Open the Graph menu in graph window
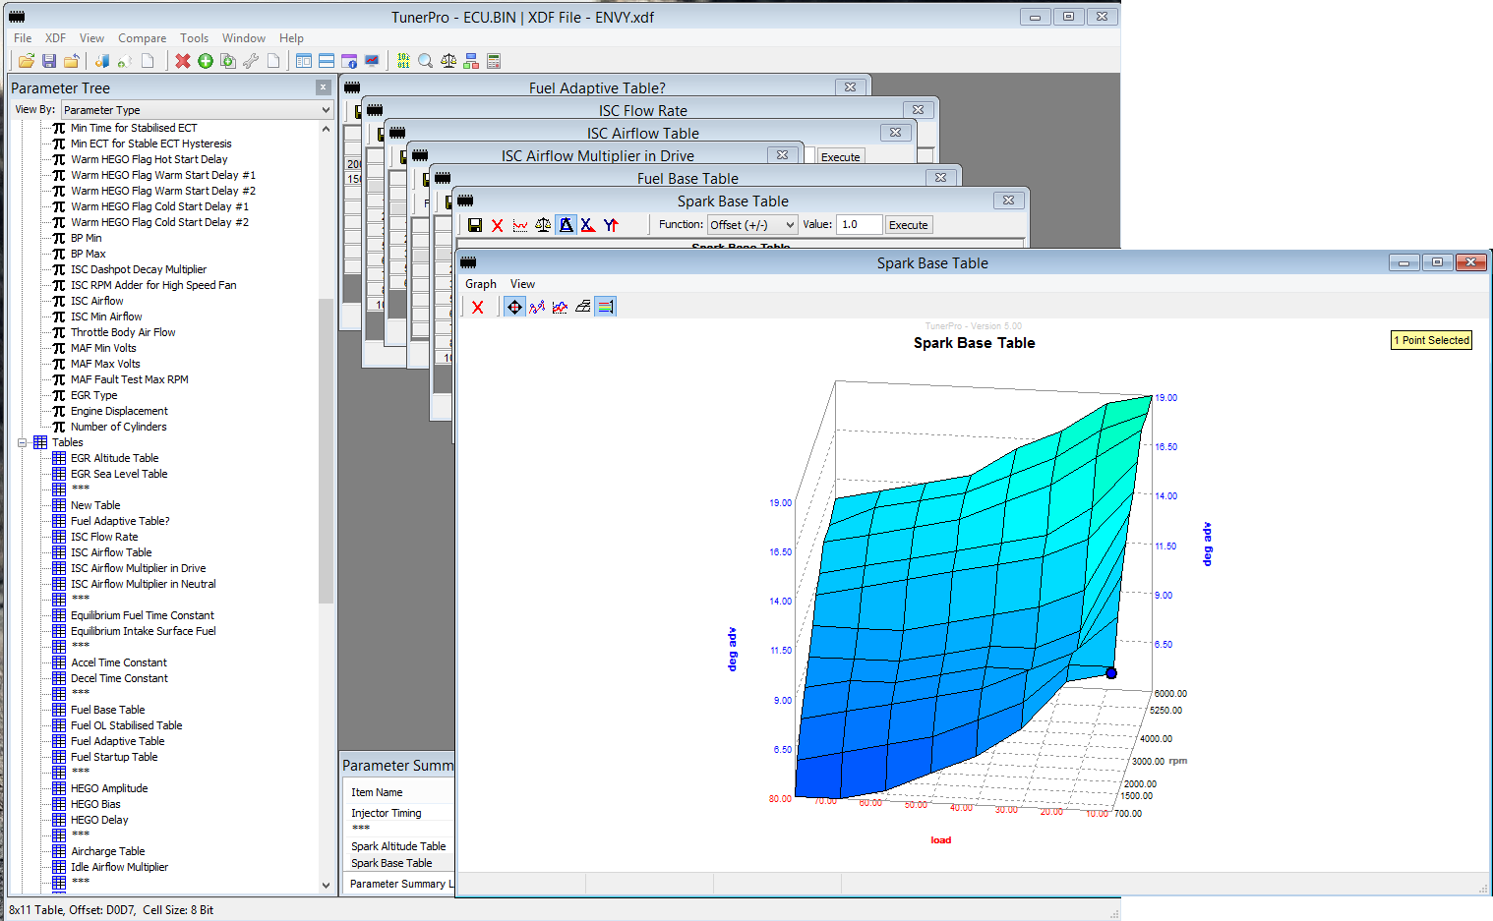The image size is (1493, 921). pos(480,284)
